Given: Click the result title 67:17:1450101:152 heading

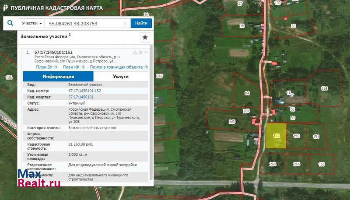Looking at the screenshot, I should [53, 52].
